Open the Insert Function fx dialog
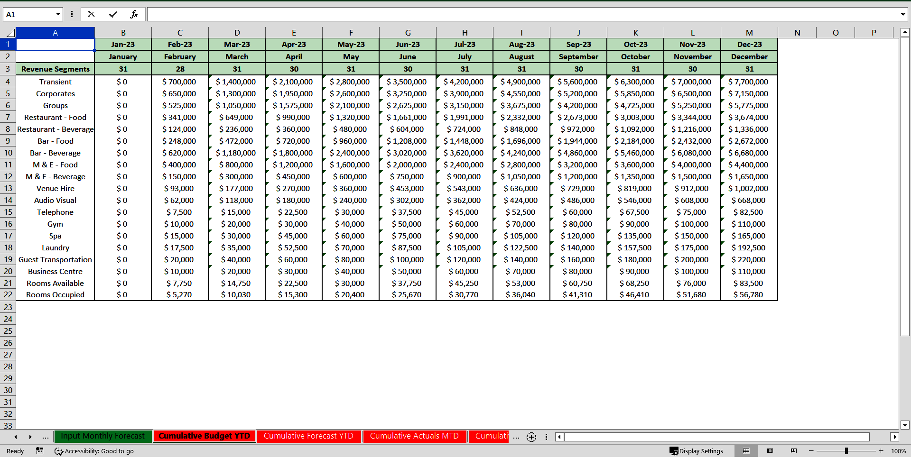Viewport: 911px width, 458px height. coord(134,14)
